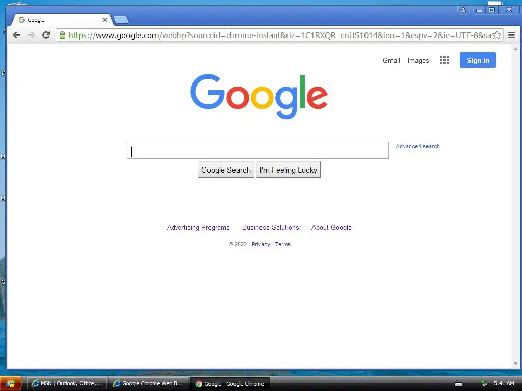Image resolution: width=522 pixels, height=391 pixels.
Task: Click the forward navigation arrow
Action: click(x=31, y=35)
